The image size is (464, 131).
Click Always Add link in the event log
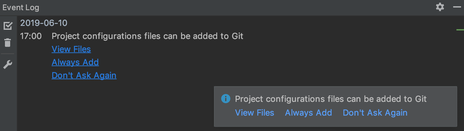point(75,62)
